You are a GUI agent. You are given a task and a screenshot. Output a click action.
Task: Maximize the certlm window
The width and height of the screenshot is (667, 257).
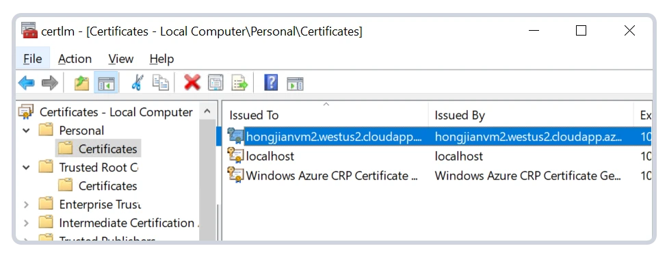(581, 31)
